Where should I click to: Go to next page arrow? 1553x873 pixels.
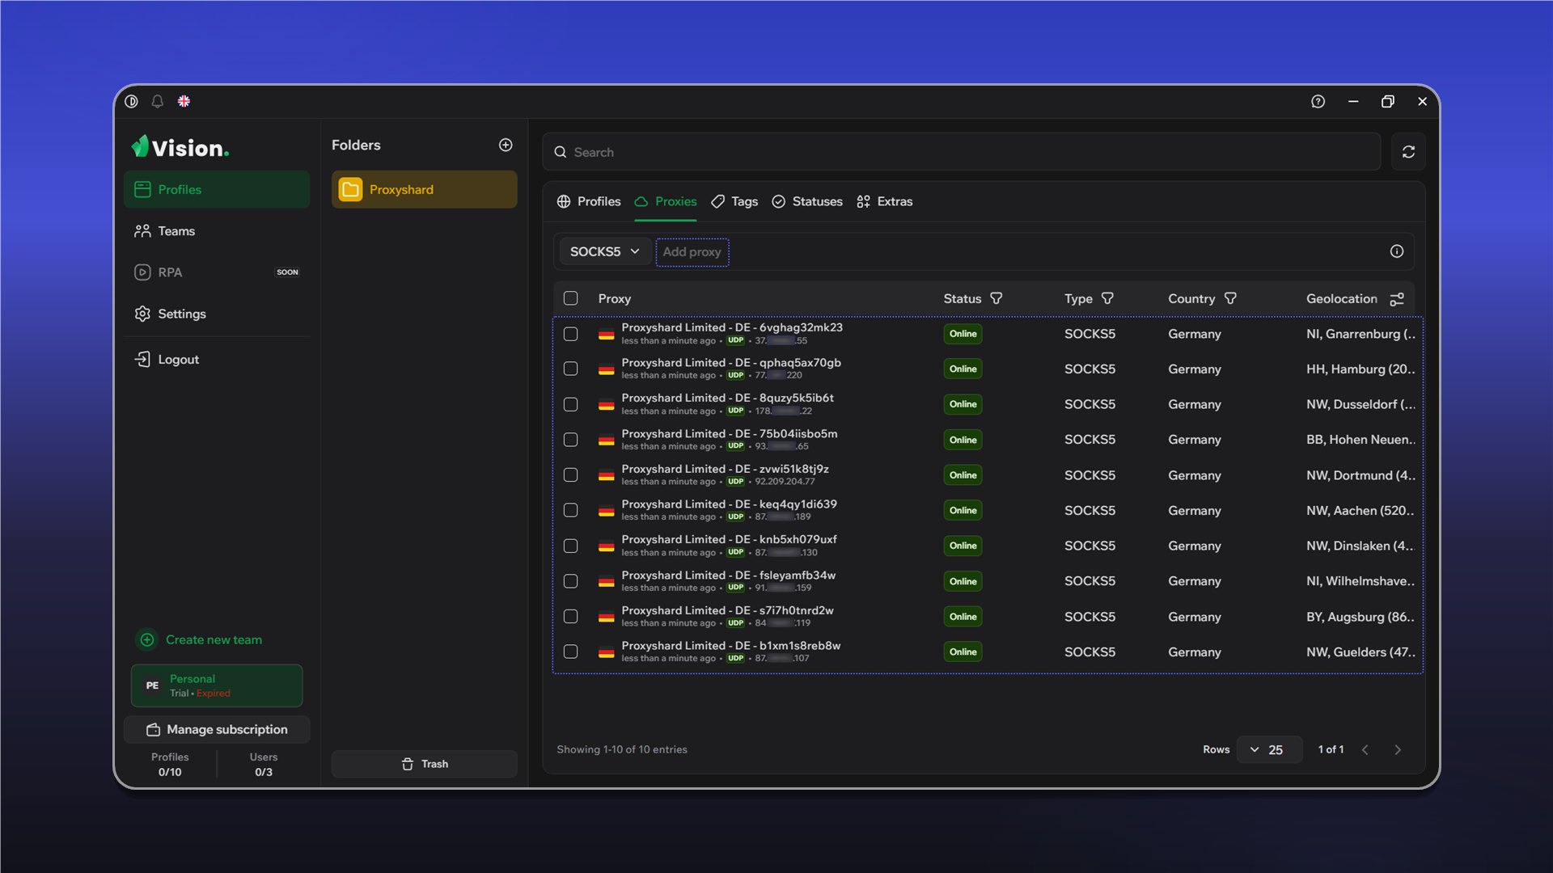(x=1398, y=749)
